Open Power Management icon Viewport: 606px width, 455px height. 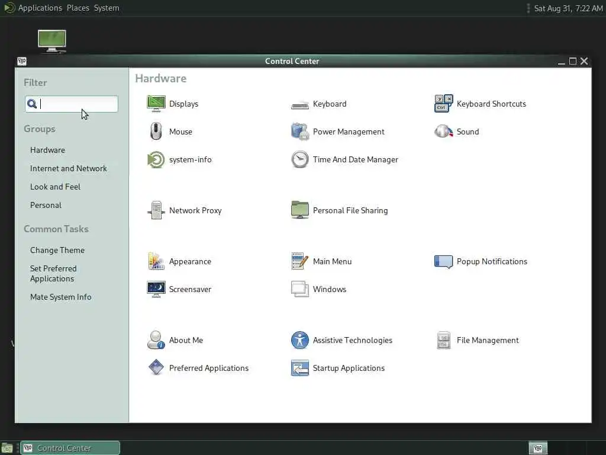pyautogui.click(x=300, y=132)
